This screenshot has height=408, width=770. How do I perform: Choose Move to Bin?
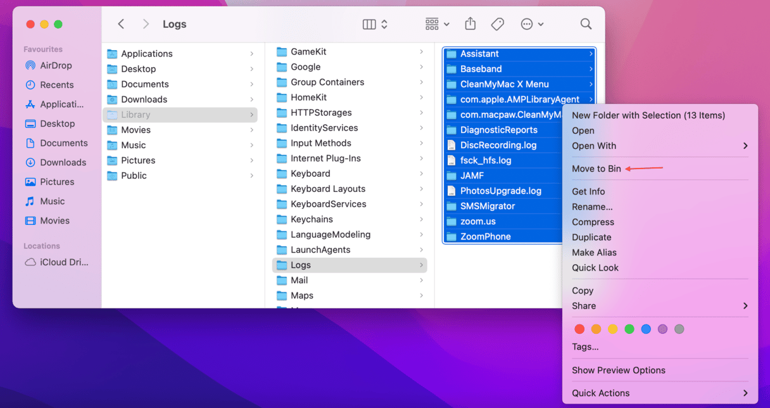pos(660,169)
